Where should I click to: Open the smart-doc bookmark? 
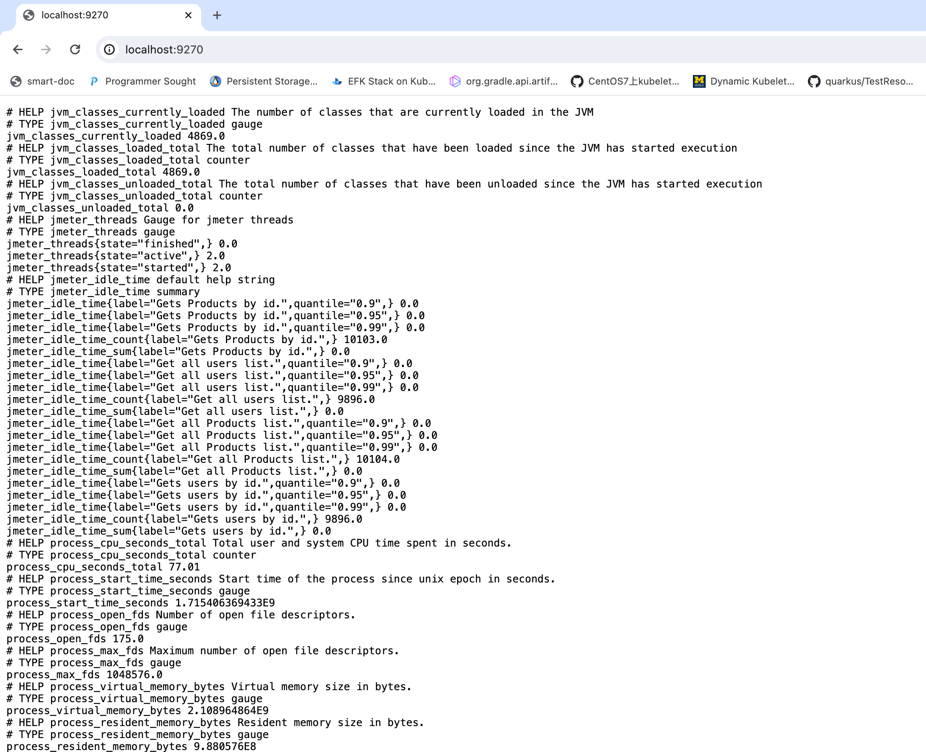pos(42,81)
